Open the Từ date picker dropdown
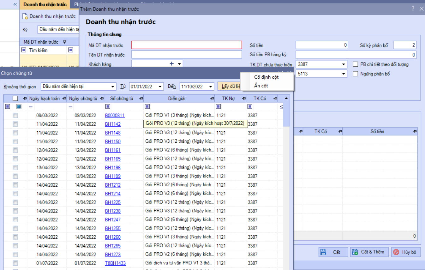The image size is (425, 270). pyautogui.click(x=160, y=87)
